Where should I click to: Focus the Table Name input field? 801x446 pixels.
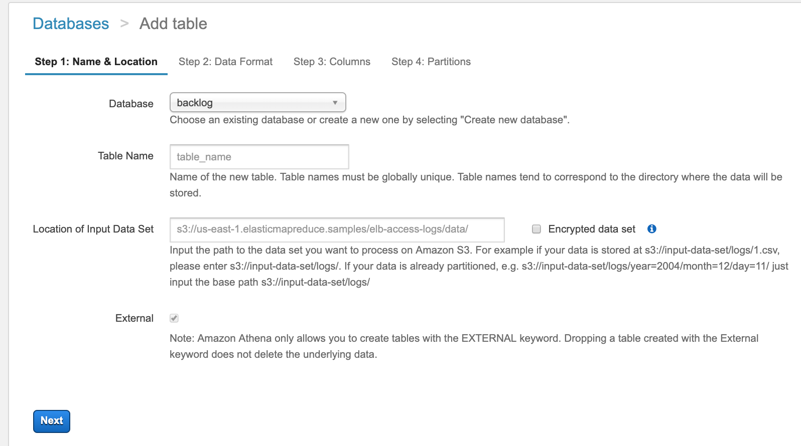[259, 157]
